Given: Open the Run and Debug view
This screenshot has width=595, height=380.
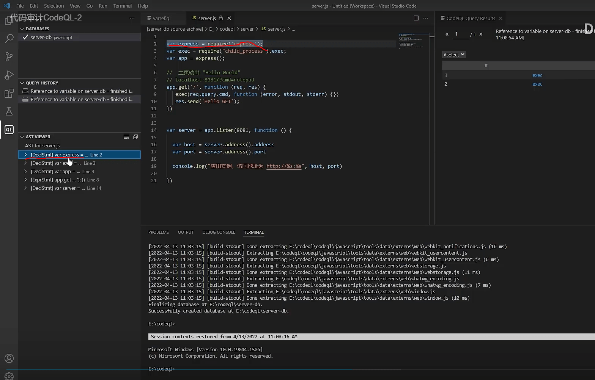Looking at the screenshot, I should (9, 75).
